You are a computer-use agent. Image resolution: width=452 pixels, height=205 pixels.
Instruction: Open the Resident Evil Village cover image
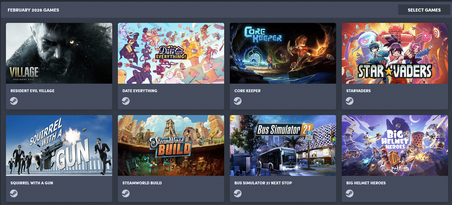pos(59,53)
